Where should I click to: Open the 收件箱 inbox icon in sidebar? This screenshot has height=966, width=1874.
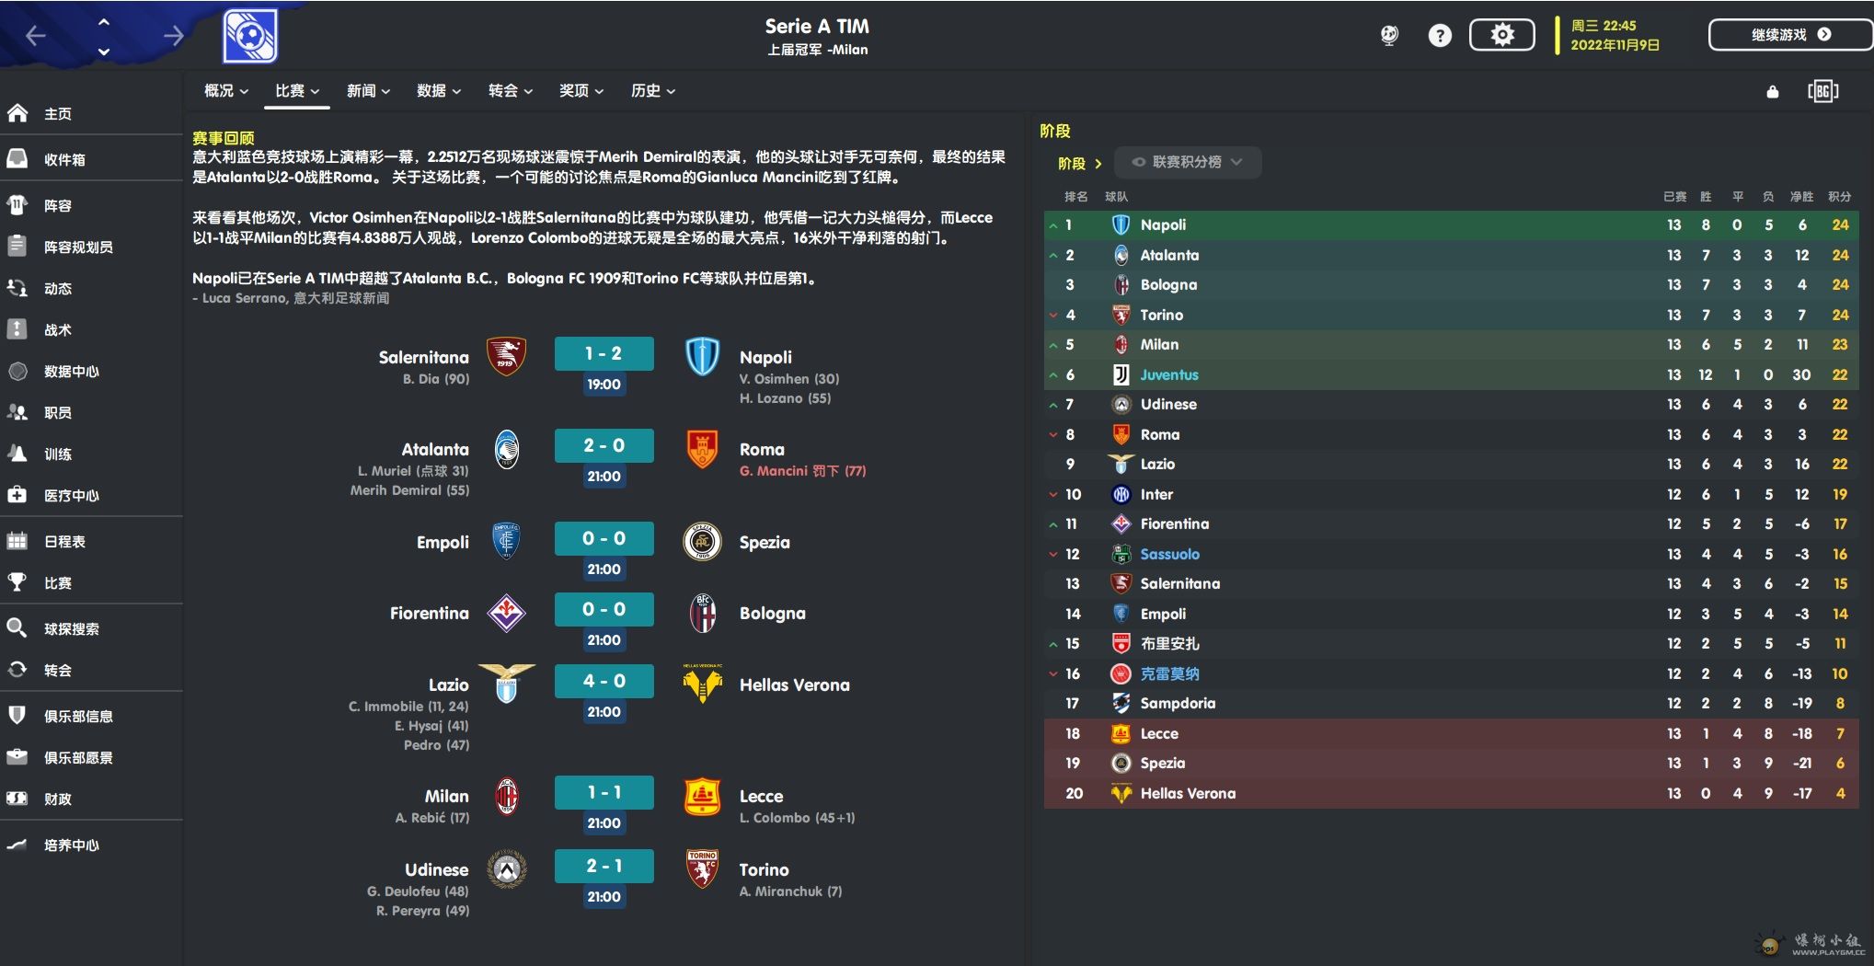(x=17, y=159)
